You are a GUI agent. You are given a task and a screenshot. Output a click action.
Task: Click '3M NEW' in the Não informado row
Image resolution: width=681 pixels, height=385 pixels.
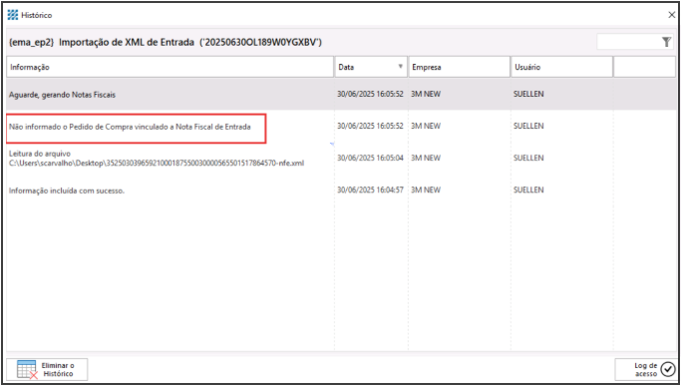pyautogui.click(x=426, y=126)
